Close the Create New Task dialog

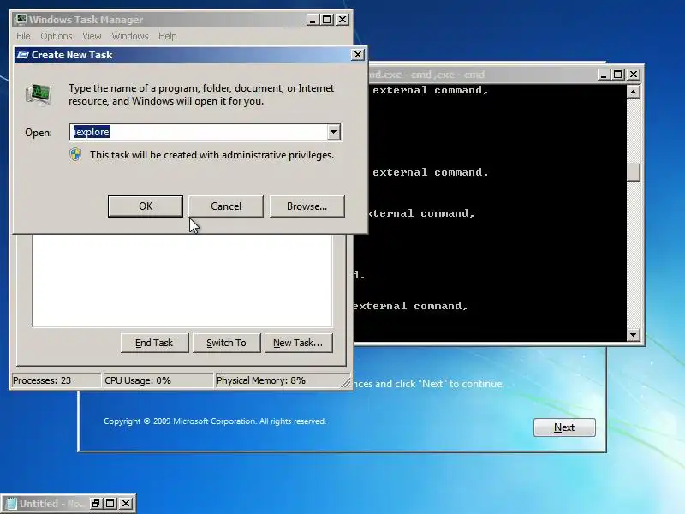point(358,54)
